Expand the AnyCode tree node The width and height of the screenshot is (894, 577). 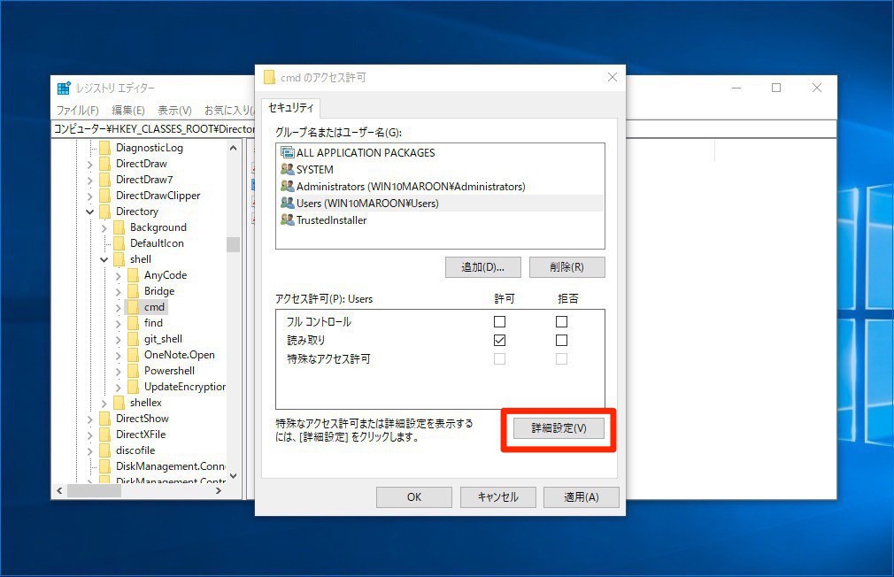click(x=119, y=276)
